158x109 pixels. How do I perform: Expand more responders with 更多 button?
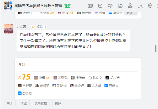(x=131, y=13)
